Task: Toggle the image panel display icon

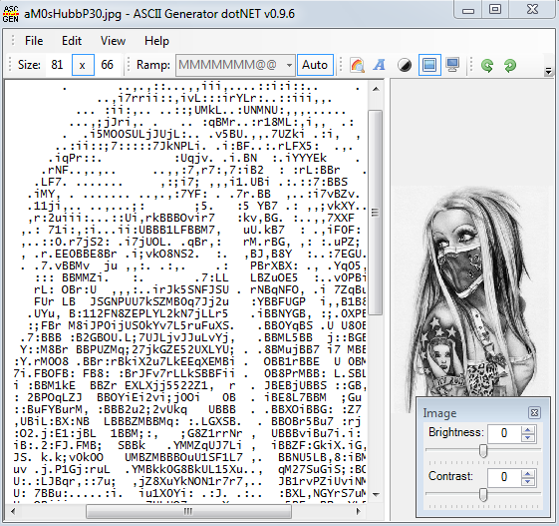Action: 429,65
